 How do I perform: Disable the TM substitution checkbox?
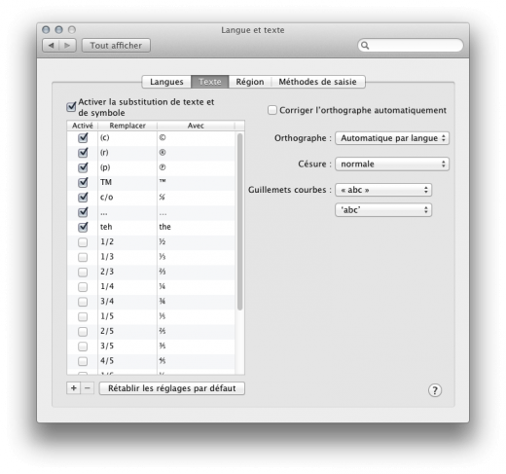click(83, 182)
